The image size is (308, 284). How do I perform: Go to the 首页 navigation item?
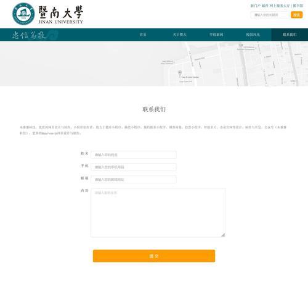coord(143,35)
